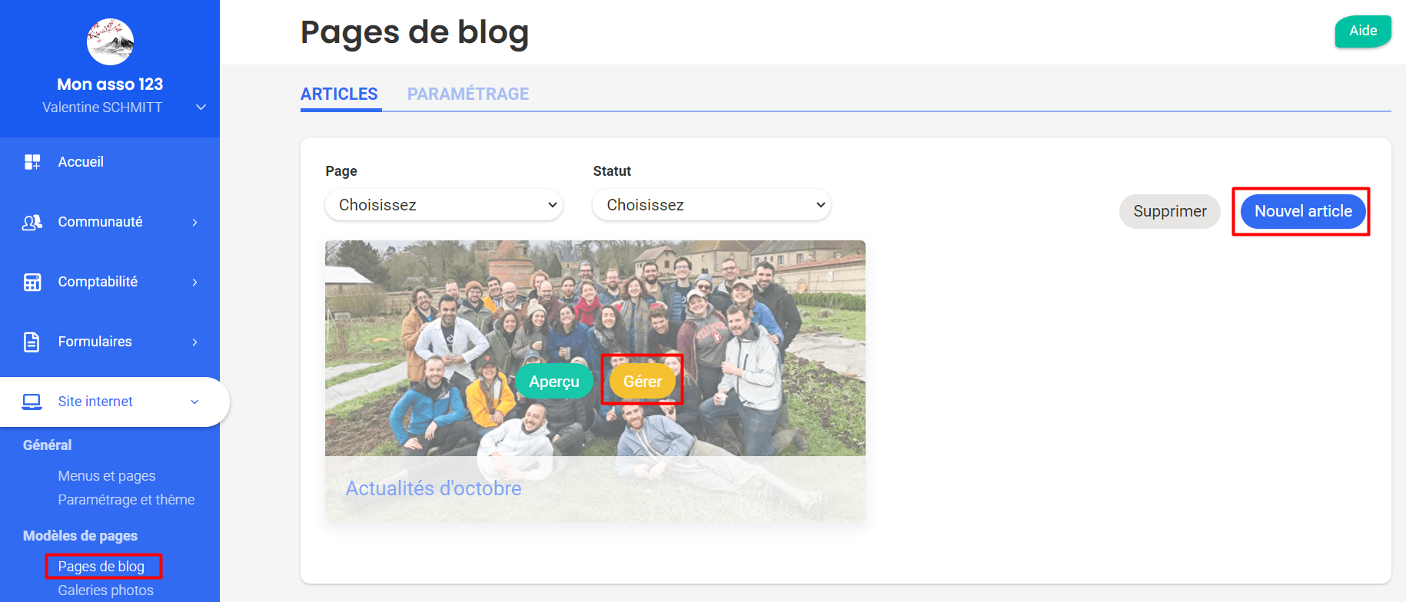Viewport: 1406px width, 602px height.
Task: Open the Galeries photos link
Action: (x=106, y=590)
